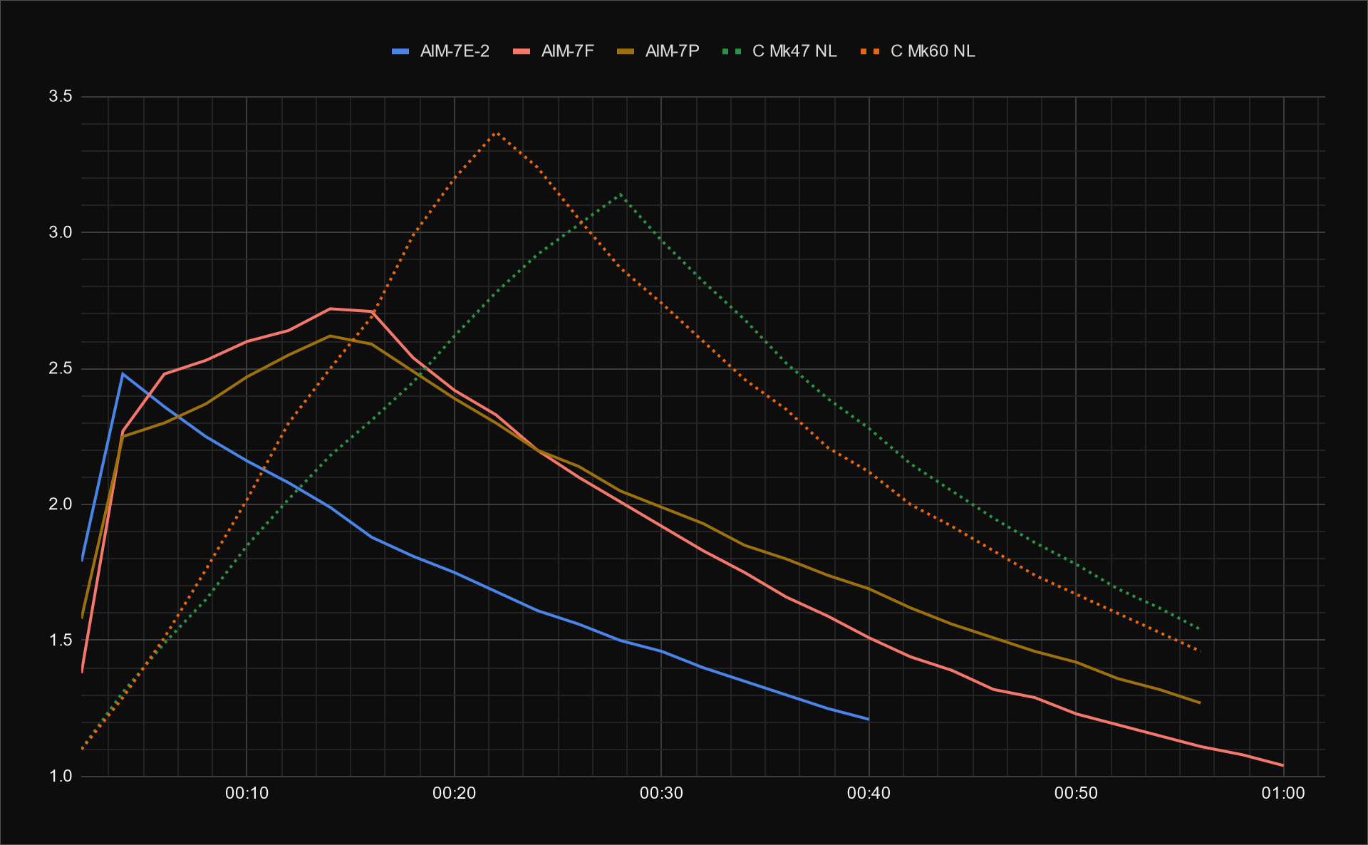1368x845 pixels.
Task: Toggle the C Mk47 NL legend label
Action: 794,51
